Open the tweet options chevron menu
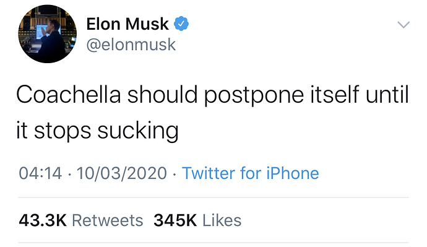Screen dimensions: 427x247 pos(403,25)
